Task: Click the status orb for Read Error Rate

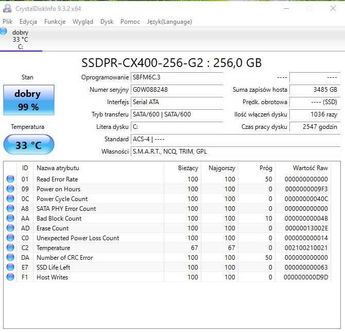Action: pos(10,179)
